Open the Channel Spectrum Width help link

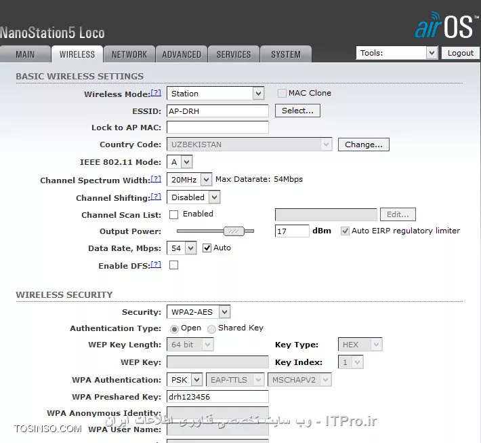click(x=156, y=179)
